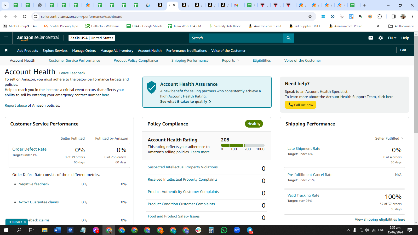Screen dimensions: 418x235
Task: Open the All Bookmarks folder
Action: [x=401, y=26]
